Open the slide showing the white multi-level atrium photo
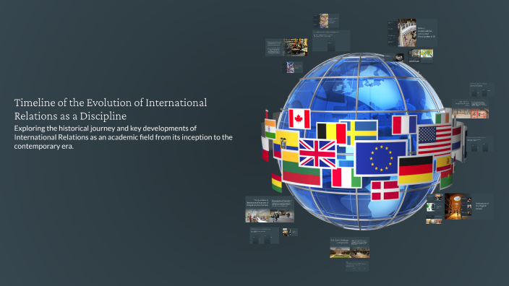 pos(412,32)
